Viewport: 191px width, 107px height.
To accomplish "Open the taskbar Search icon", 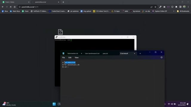I will point(59,104).
